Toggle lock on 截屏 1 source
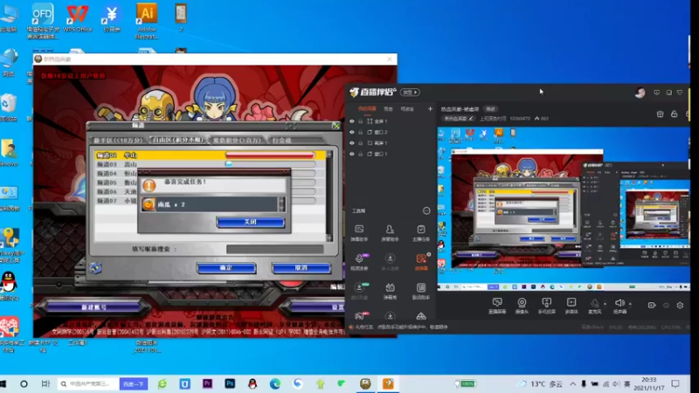Viewport: 699px width, 393px height. [361, 143]
